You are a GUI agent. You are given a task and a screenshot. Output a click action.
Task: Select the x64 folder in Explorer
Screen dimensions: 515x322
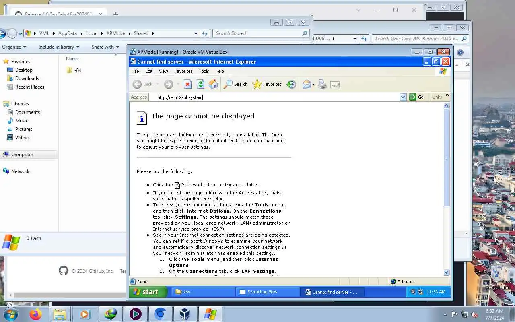point(74,70)
